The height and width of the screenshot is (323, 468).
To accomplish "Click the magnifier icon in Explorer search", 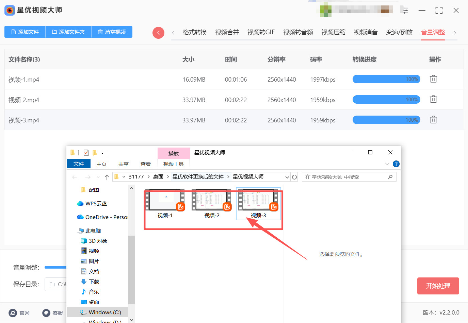I will click(x=390, y=177).
